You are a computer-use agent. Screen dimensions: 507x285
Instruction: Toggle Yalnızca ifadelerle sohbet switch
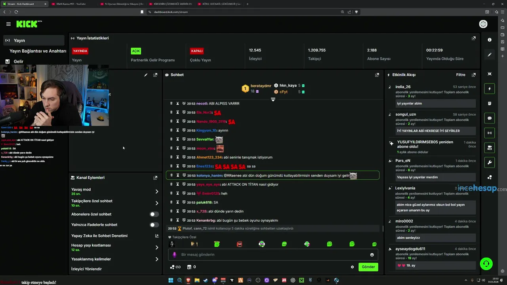[x=154, y=225]
